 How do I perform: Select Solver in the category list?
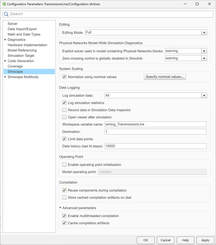(x=13, y=24)
